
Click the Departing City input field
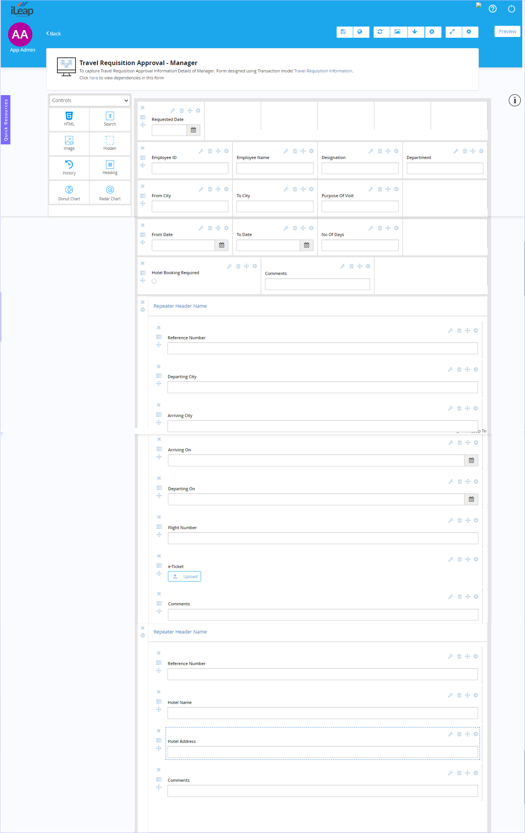tap(323, 387)
